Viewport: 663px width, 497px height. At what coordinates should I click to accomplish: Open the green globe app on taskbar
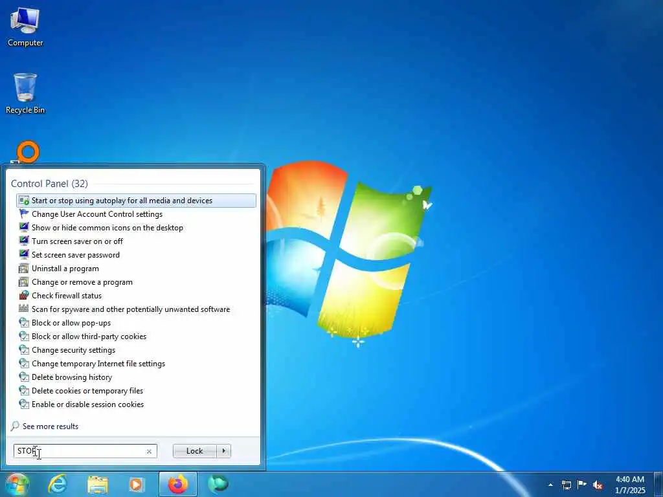click(x=218, y=484)
